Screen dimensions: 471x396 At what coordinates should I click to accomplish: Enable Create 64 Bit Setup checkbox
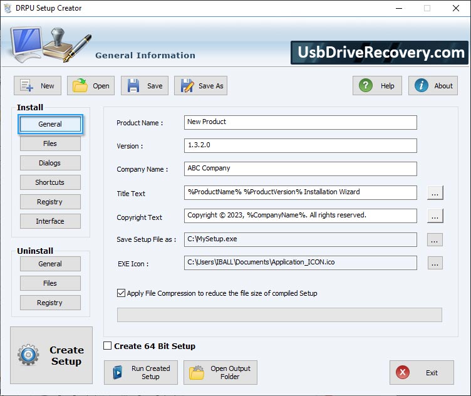[x=107, y=345]
